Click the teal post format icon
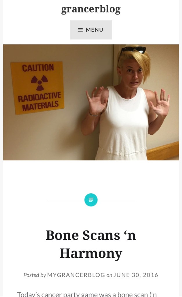This screenshot has height=297, width=182. [x=91, y=200]
